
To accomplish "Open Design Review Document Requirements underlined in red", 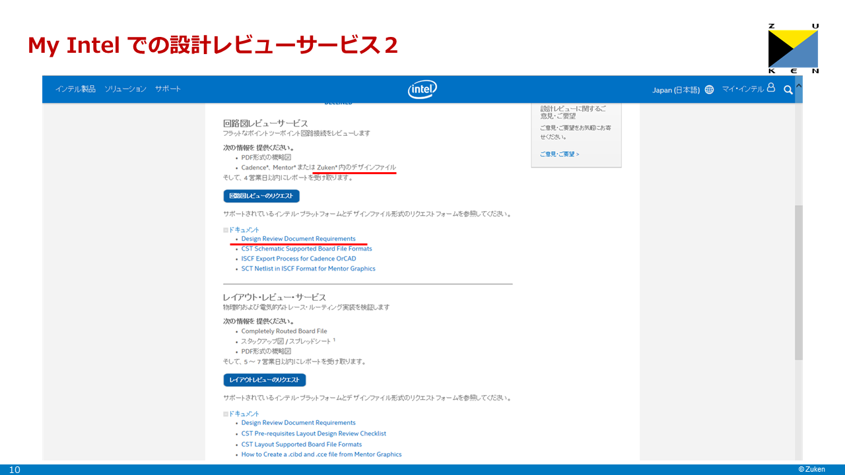I will click(298, 239).
